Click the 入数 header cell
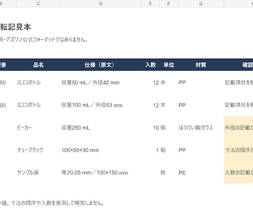253x209 pixels. pos(150,65)
